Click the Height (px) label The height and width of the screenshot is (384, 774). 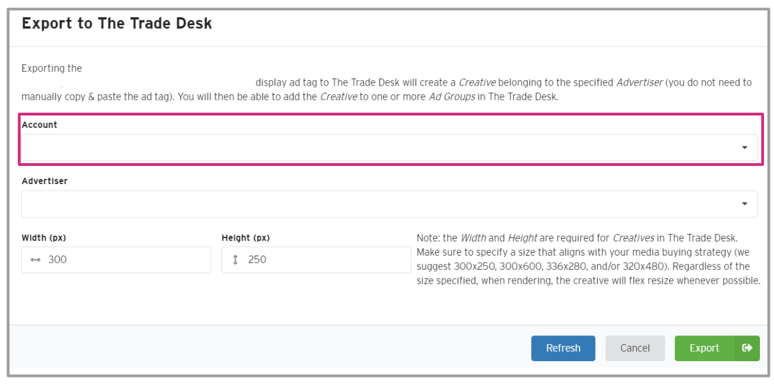(246, 238)
